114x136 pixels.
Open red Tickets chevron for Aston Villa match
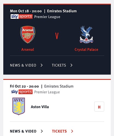pyautogui.click(x=72, y=131)
